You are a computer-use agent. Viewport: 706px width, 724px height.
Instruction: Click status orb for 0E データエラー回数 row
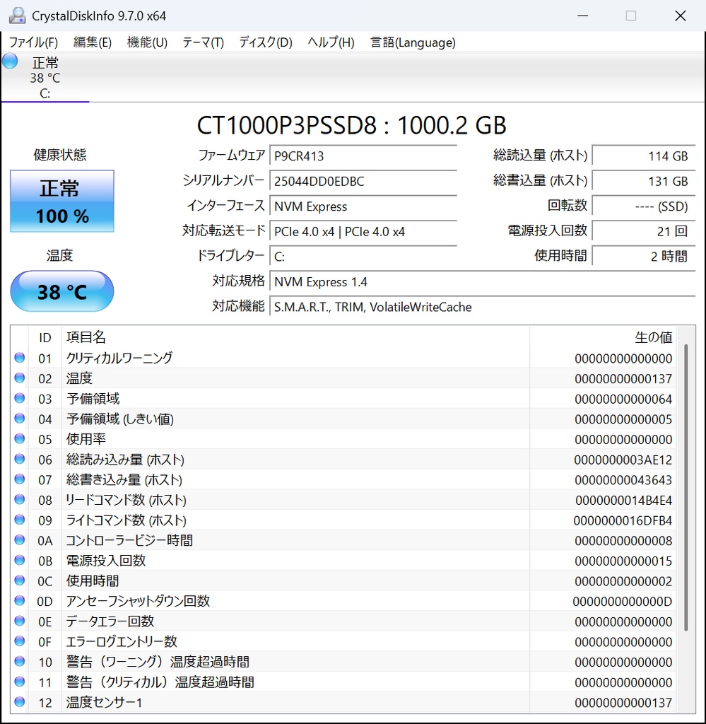[x=19, y=621]
